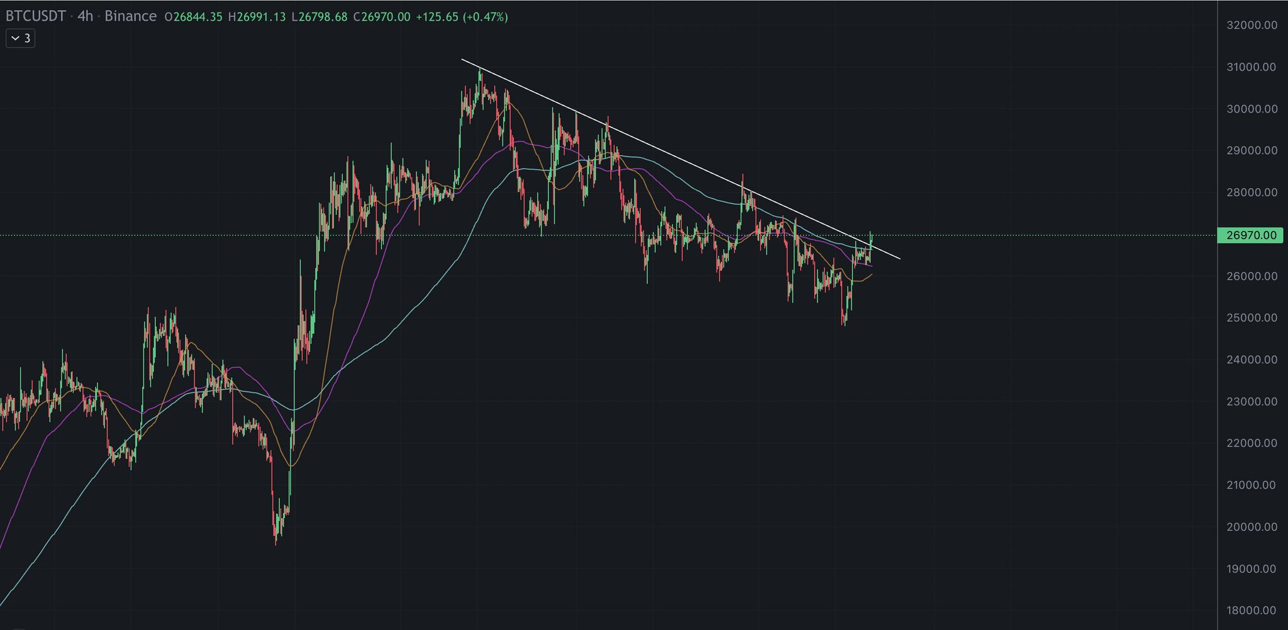Image resolution: width=1288 pixels, height=630 pixels.
Task: Click the close value C26970.00
Action: [x=382, y=17]
